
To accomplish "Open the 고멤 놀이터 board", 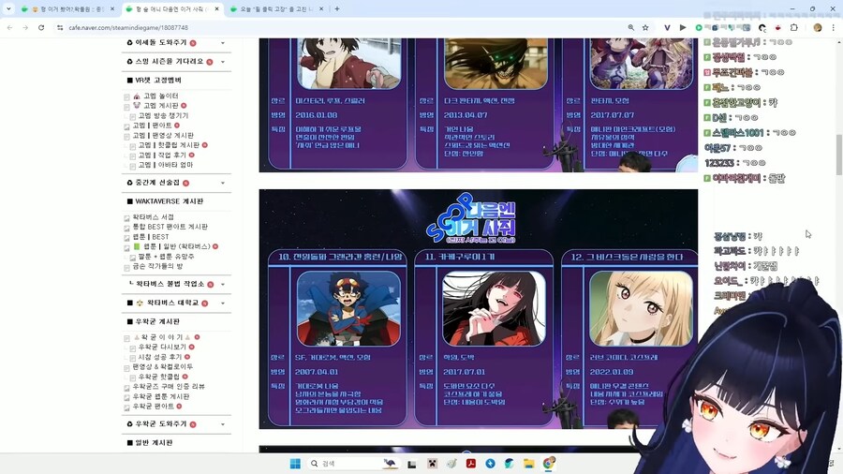I will 161,96.
